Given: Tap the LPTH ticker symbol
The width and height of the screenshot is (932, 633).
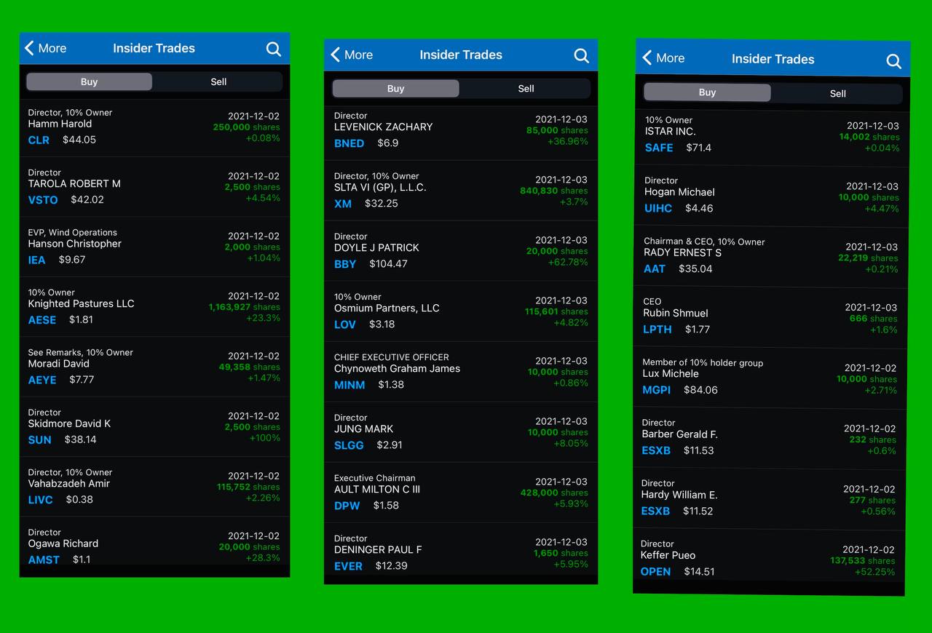Looking at the screenshot, I should pos(657,329).
